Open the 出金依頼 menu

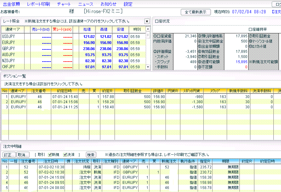click(x=12, y=4)
